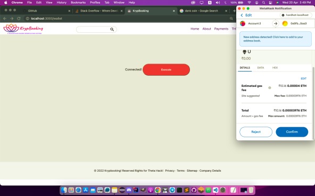Image resolution: width=315 pixels, height=196 pixels.
Task: Open the Home nav link
Action: 195,29
